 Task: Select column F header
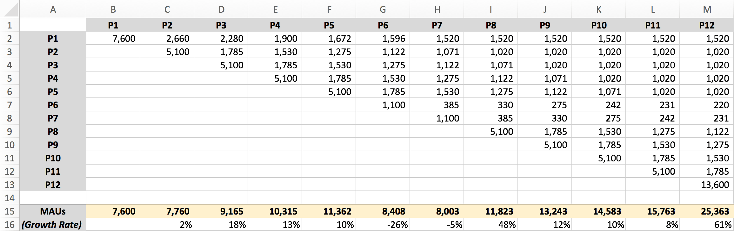329,9
